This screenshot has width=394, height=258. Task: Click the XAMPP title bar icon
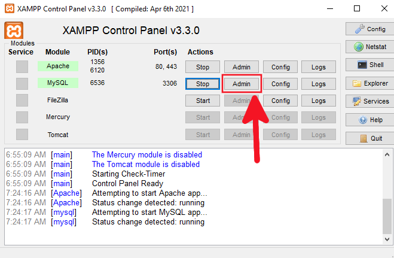[10, 8]
